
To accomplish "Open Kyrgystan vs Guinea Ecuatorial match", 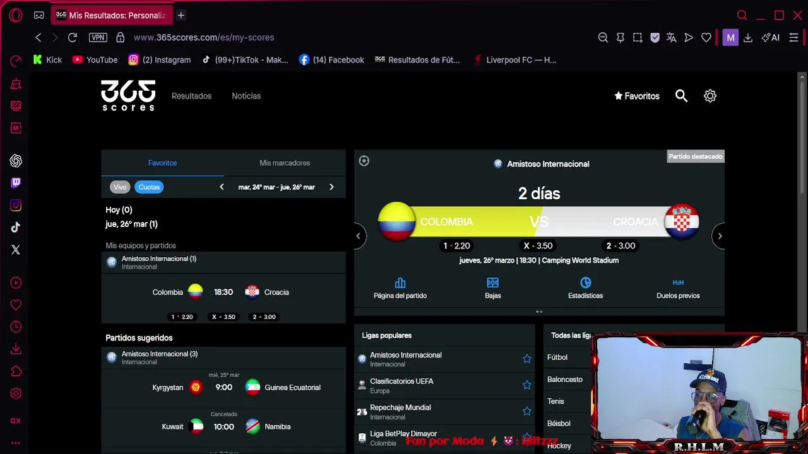I will tap(223, 387).
